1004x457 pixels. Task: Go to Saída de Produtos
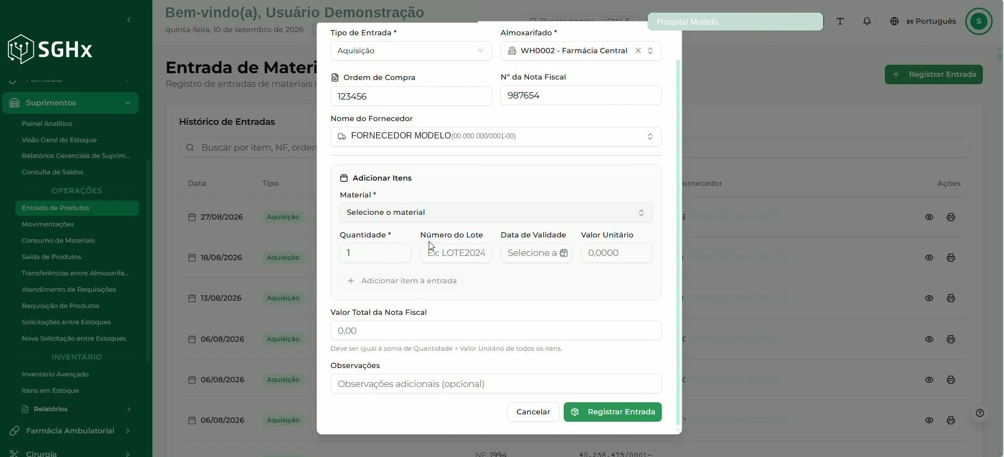[x=52, y=257]
